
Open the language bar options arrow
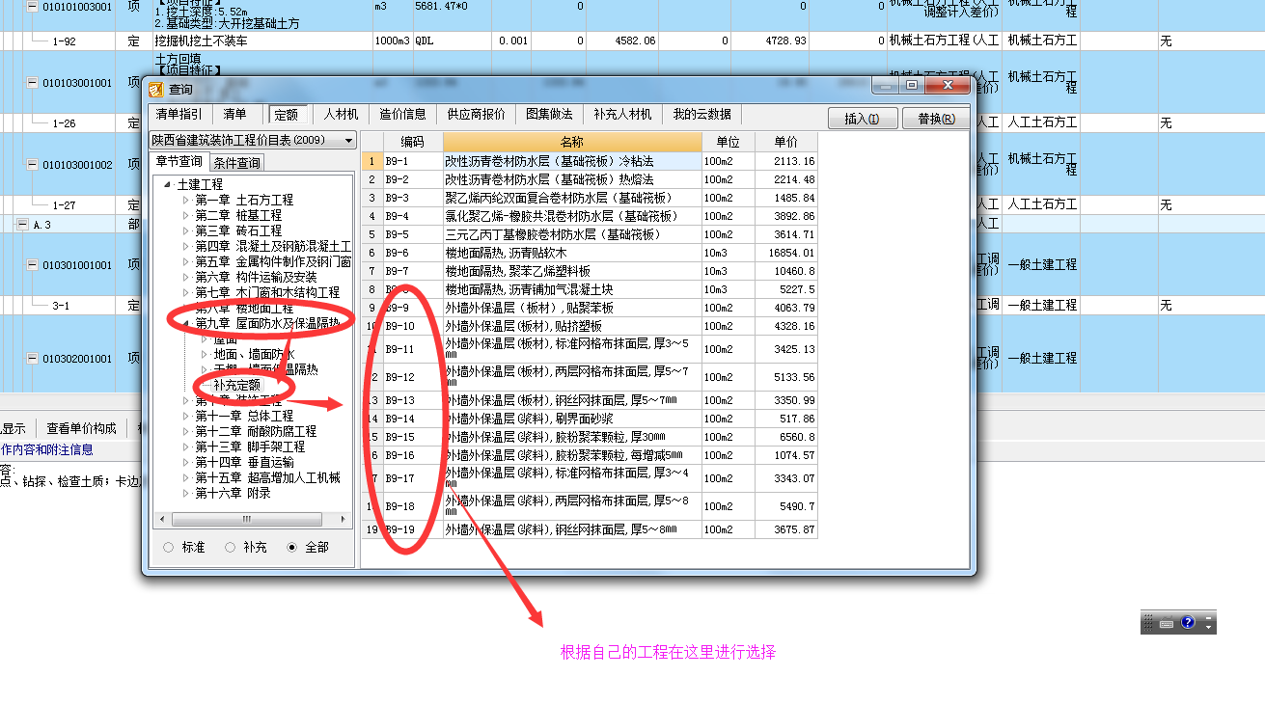pyautogui.click(x=1208, y=628)
